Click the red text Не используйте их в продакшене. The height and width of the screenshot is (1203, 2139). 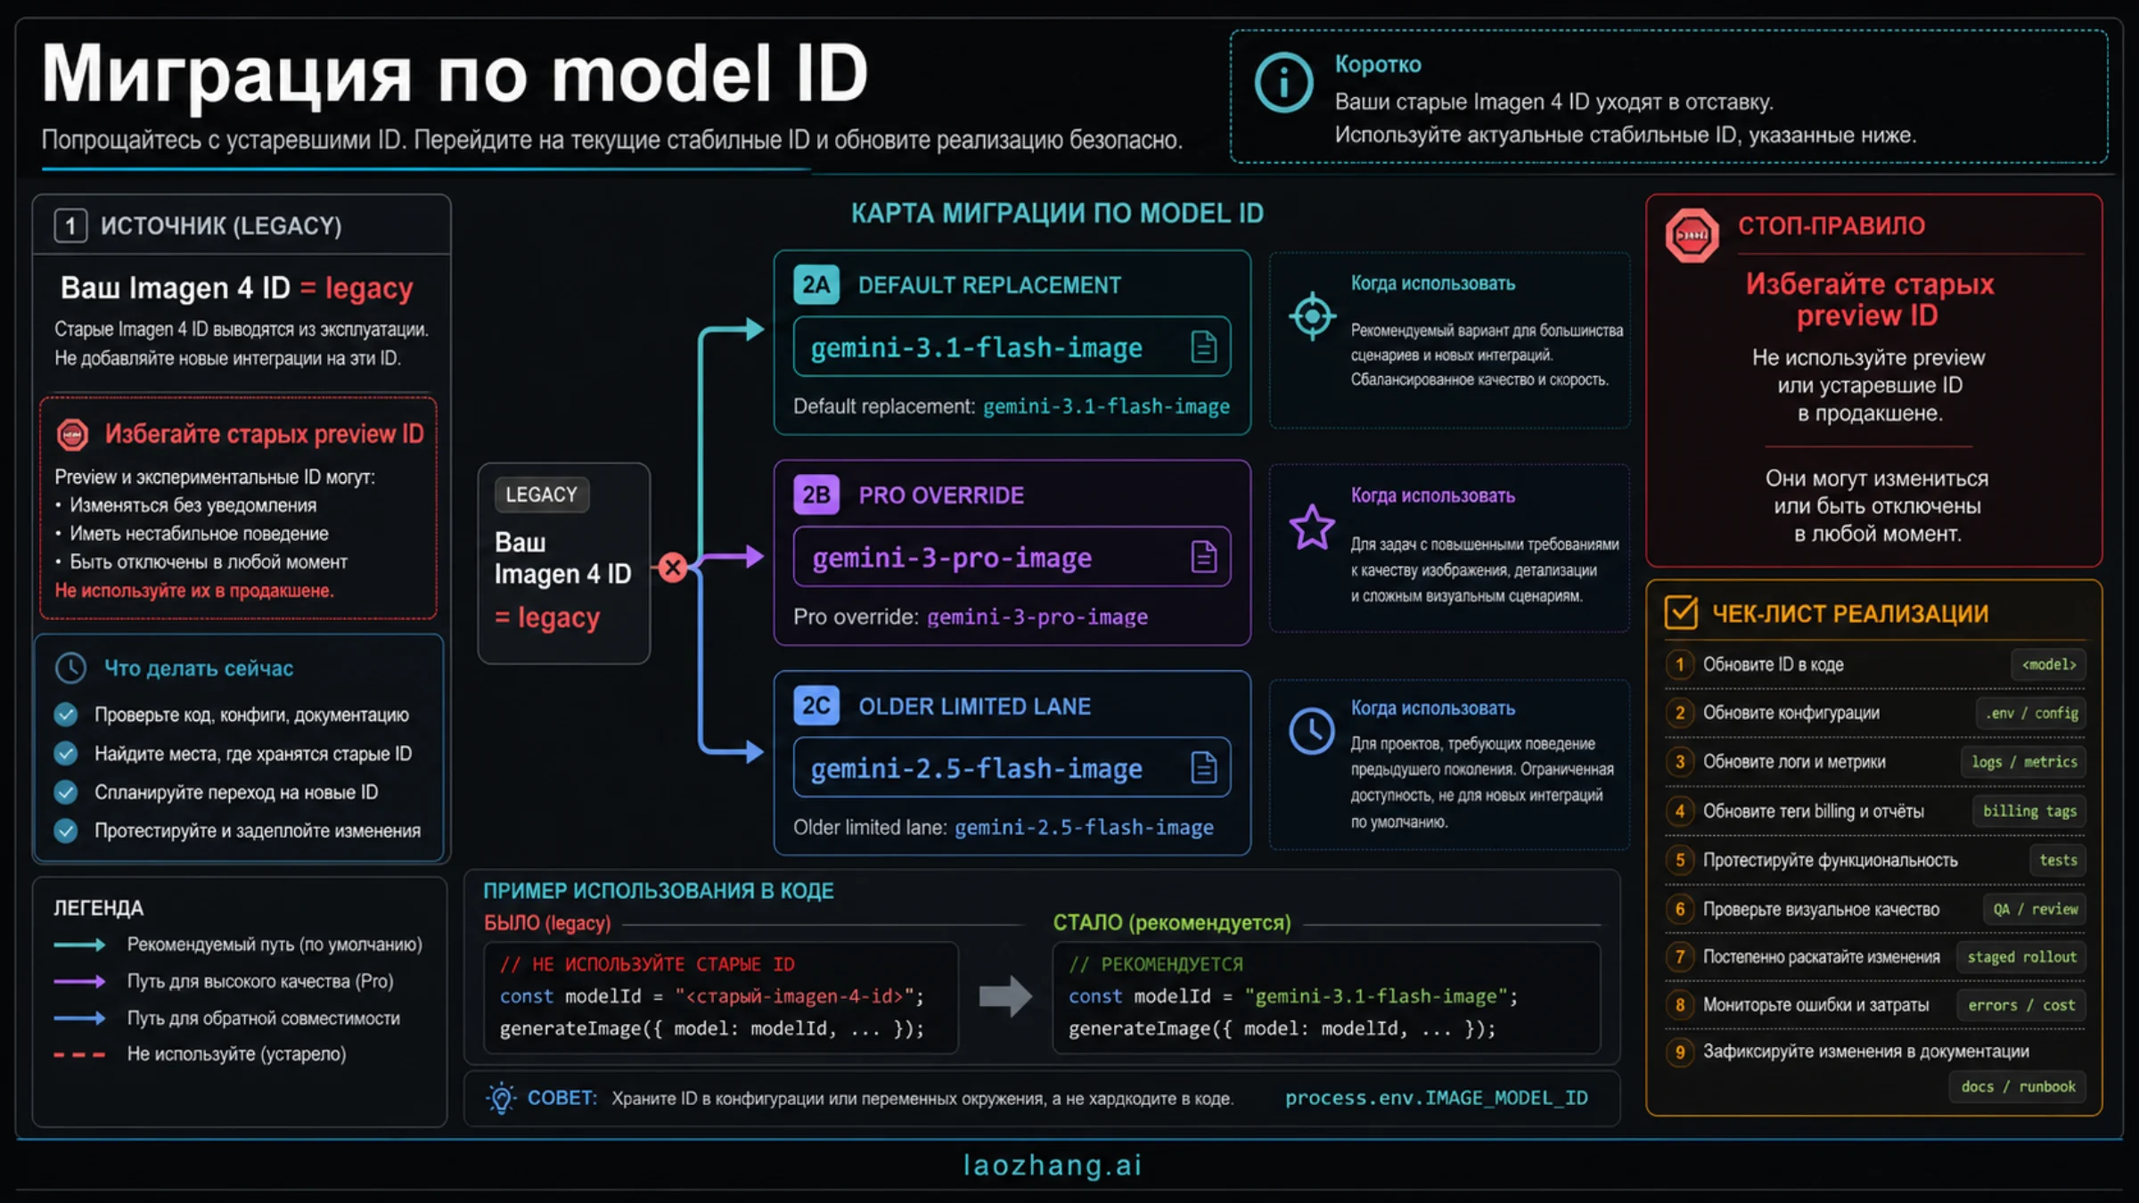(194, 591)
